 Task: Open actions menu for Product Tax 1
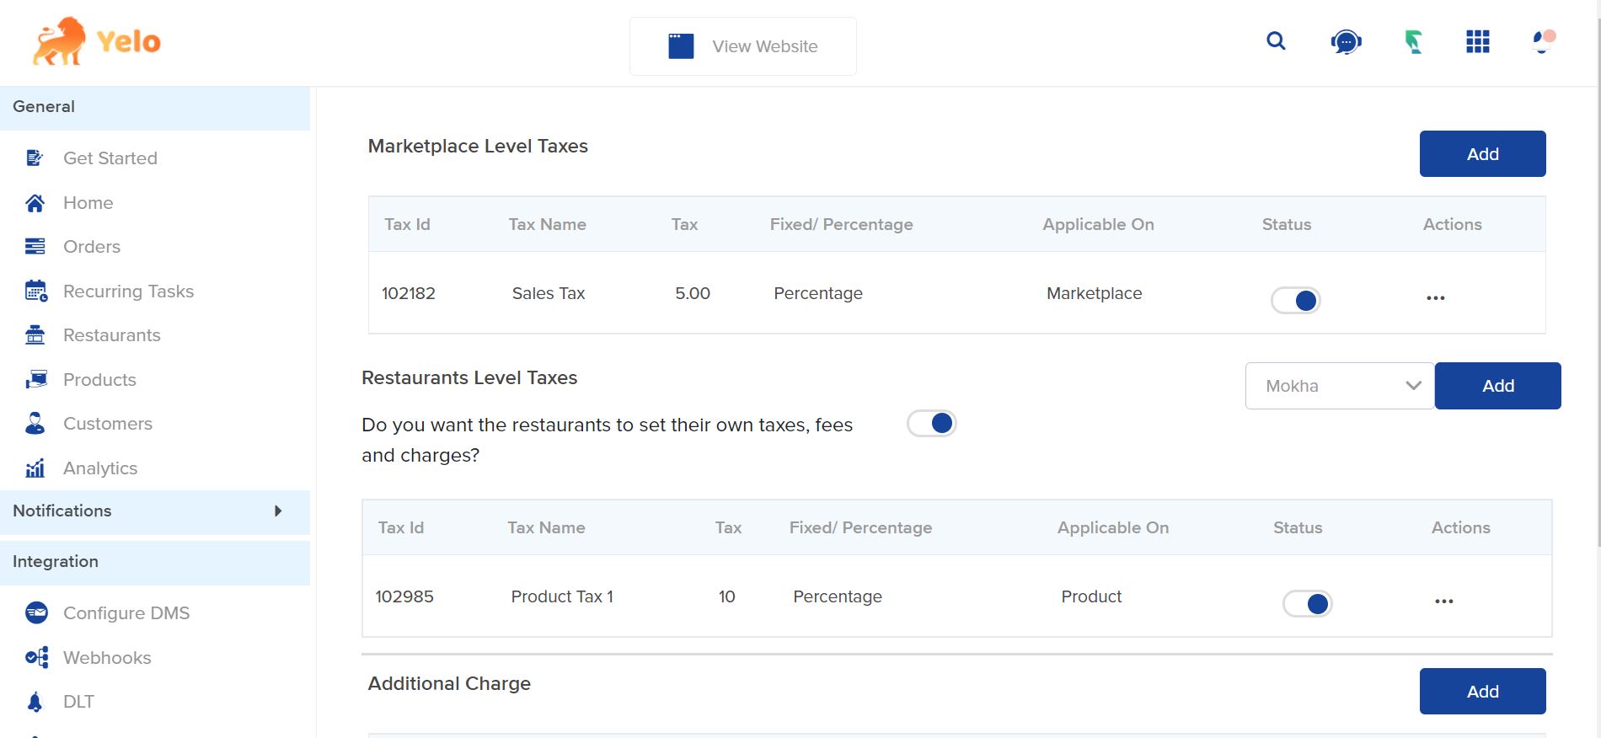[x=1443, y=602]
